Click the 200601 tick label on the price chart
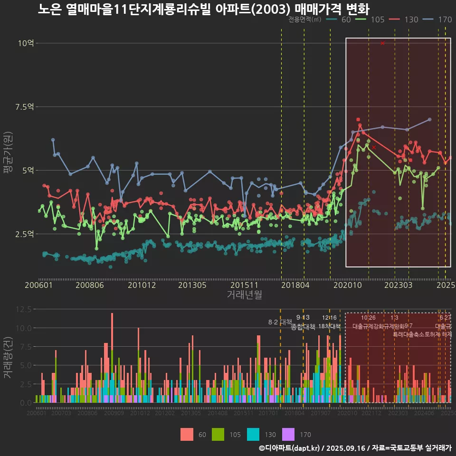Image resolution: width=456 pixels, height=456 pixels. [x=38, y=285]
